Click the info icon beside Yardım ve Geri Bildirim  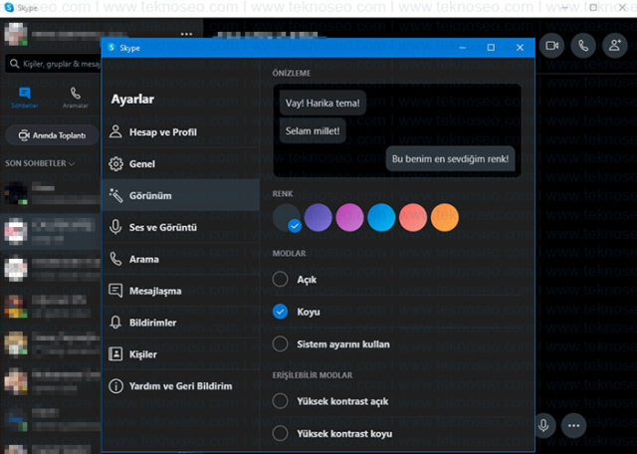click(115, 385)
